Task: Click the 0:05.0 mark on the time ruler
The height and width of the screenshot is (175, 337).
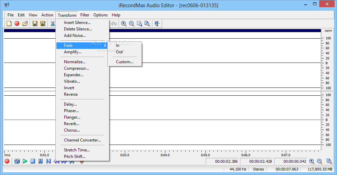Action: (x=205, y=155)
